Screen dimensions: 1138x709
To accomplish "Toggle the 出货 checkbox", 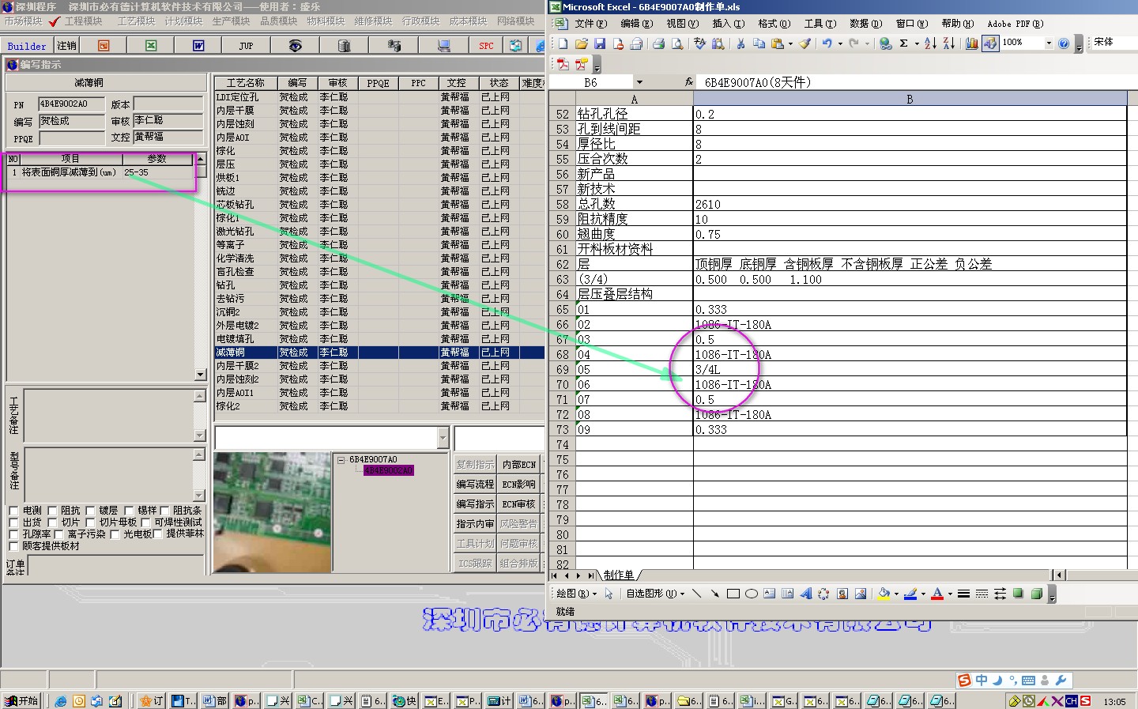I will [13, 522].
